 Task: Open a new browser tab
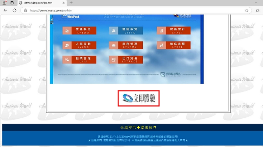[71, 3]
